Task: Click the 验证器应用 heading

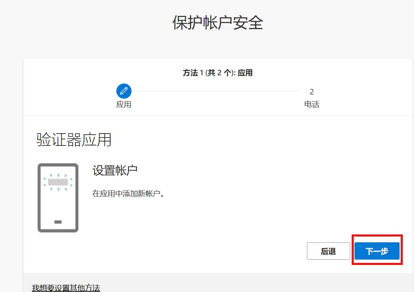Action: point(74,140)
